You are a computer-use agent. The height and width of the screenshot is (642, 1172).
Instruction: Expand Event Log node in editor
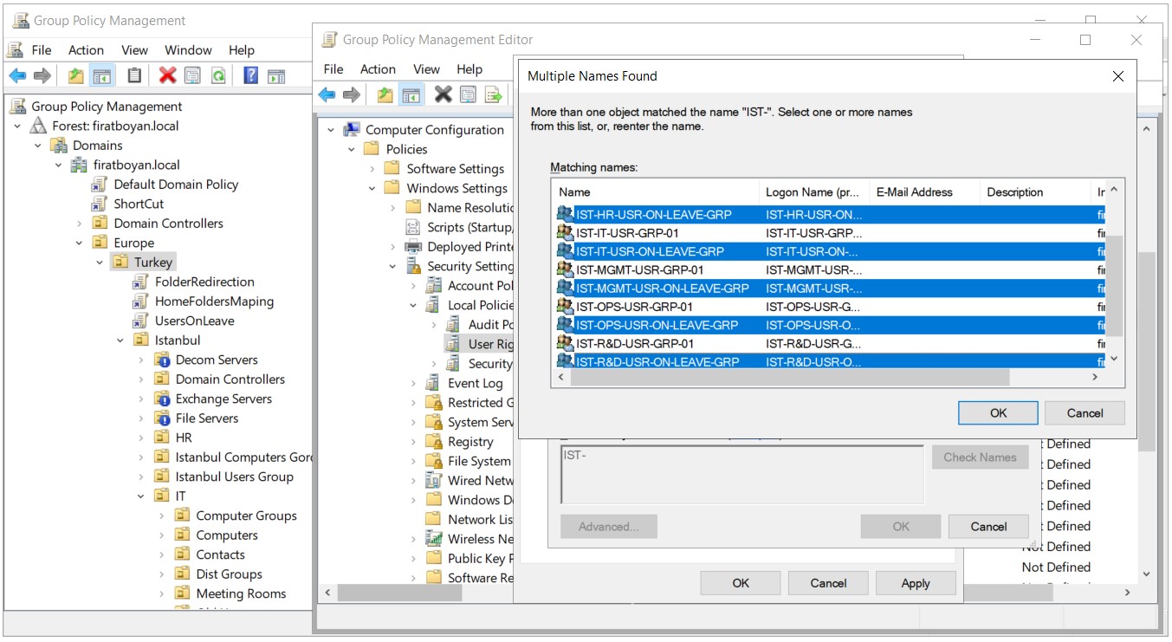[x=414, y=383]
